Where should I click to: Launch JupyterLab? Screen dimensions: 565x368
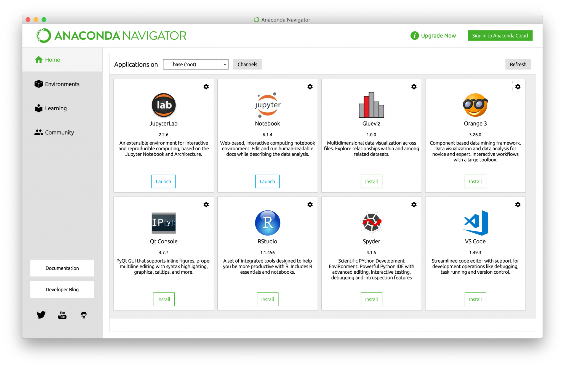164,182
